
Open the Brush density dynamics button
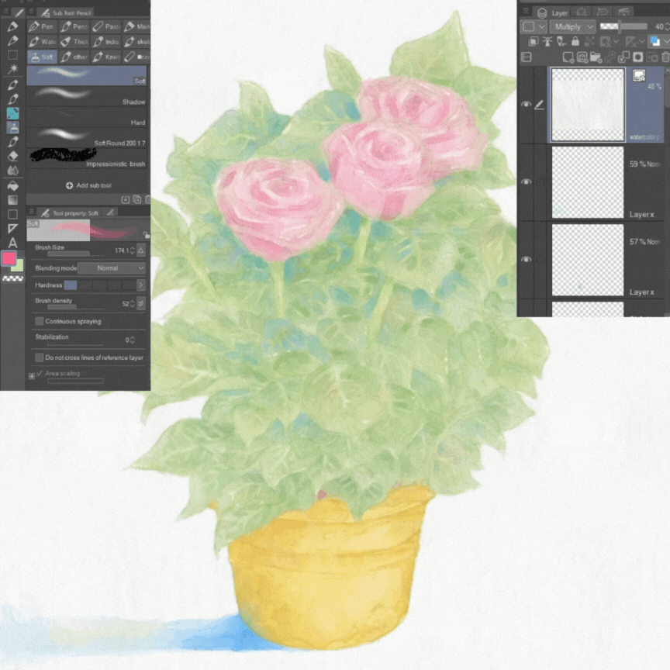tap(141, 303)
